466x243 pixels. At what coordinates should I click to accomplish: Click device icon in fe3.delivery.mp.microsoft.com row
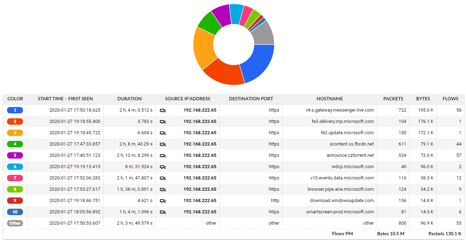point(163,121)
